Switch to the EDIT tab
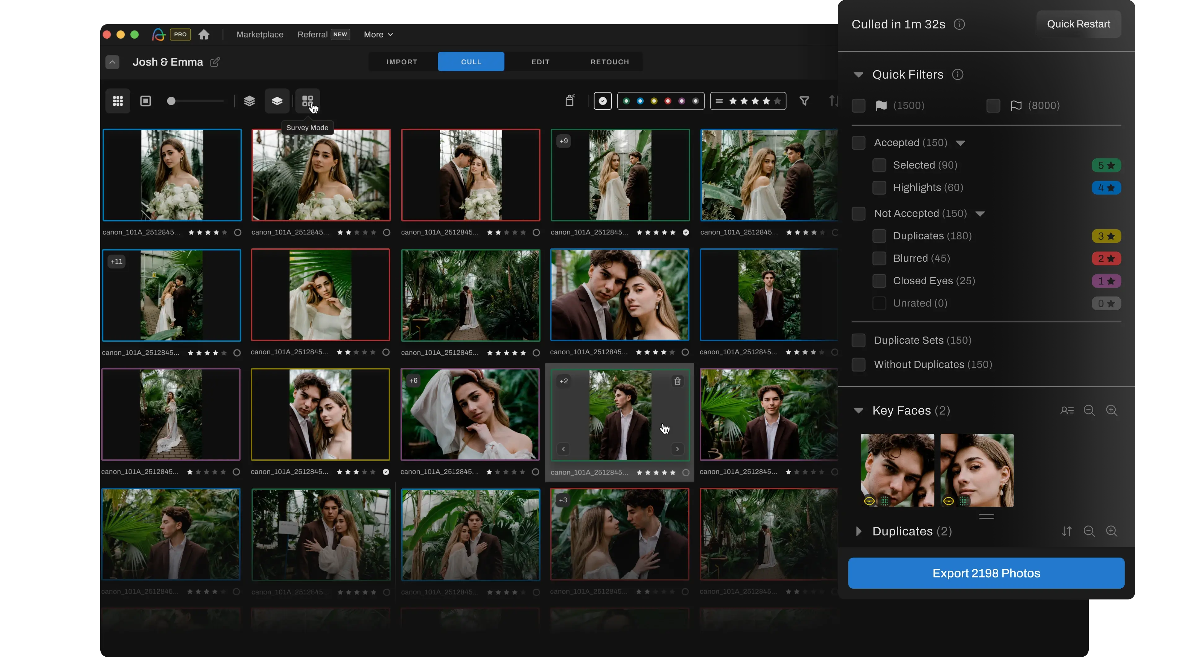The height and width of the screenshot is (657, 1189). pos(540,61)
